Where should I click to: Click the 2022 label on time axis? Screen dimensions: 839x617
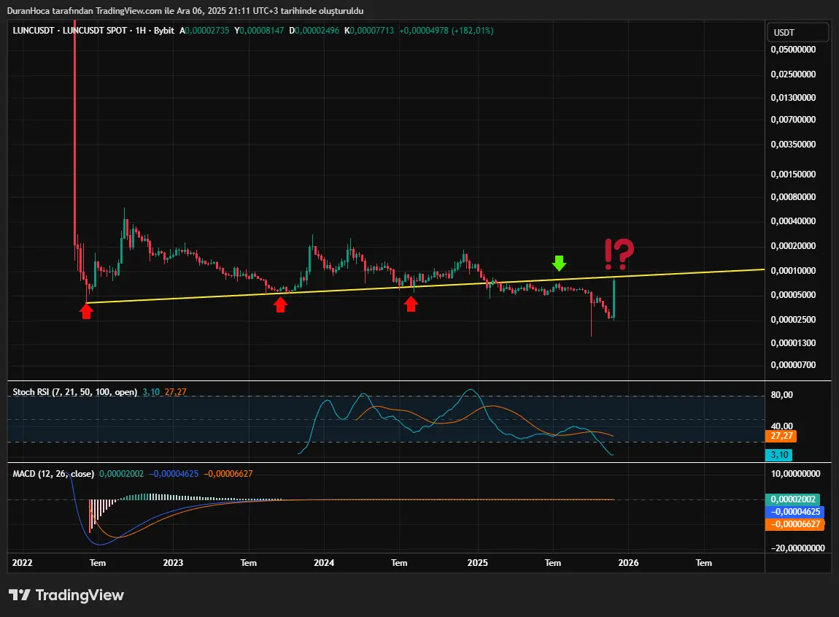[23, 562]
